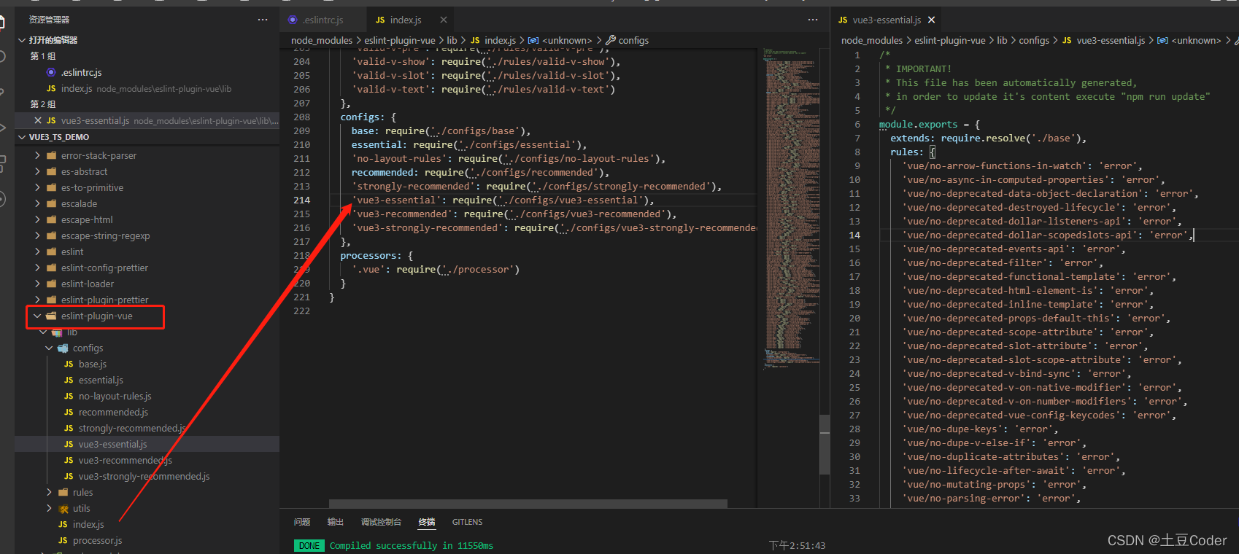Image resolution: width=1239 pixels, height=554 pixels.
Task: Click vue3-essential.js in right editor breadcrumb
Action: click(x=1111, y=40)
